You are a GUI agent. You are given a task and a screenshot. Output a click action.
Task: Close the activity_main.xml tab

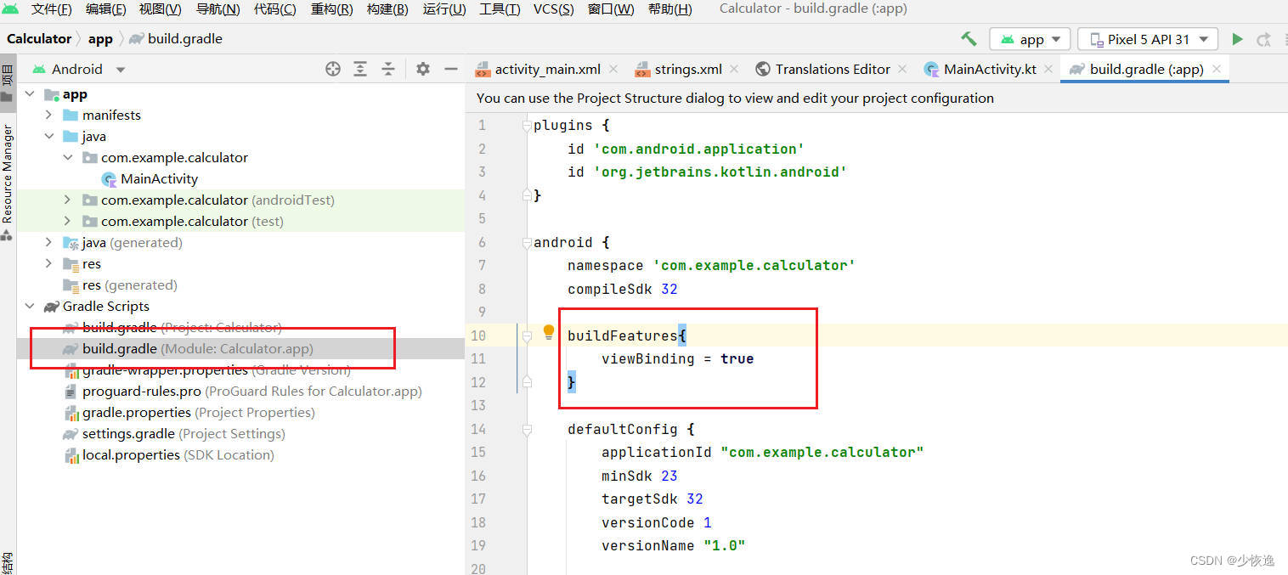pos(613,69)
